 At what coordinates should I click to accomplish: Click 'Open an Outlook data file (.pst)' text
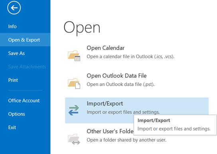pyautogui.click(x=120, y=85)
